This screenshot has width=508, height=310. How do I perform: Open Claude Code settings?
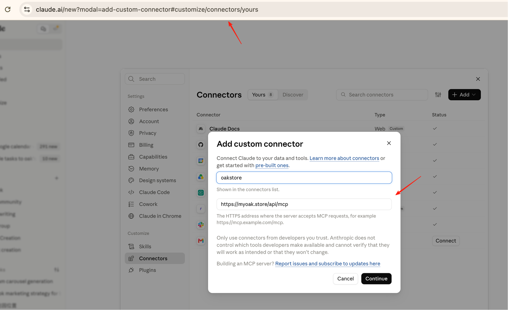pyautogui.click(x=155, y=192)
